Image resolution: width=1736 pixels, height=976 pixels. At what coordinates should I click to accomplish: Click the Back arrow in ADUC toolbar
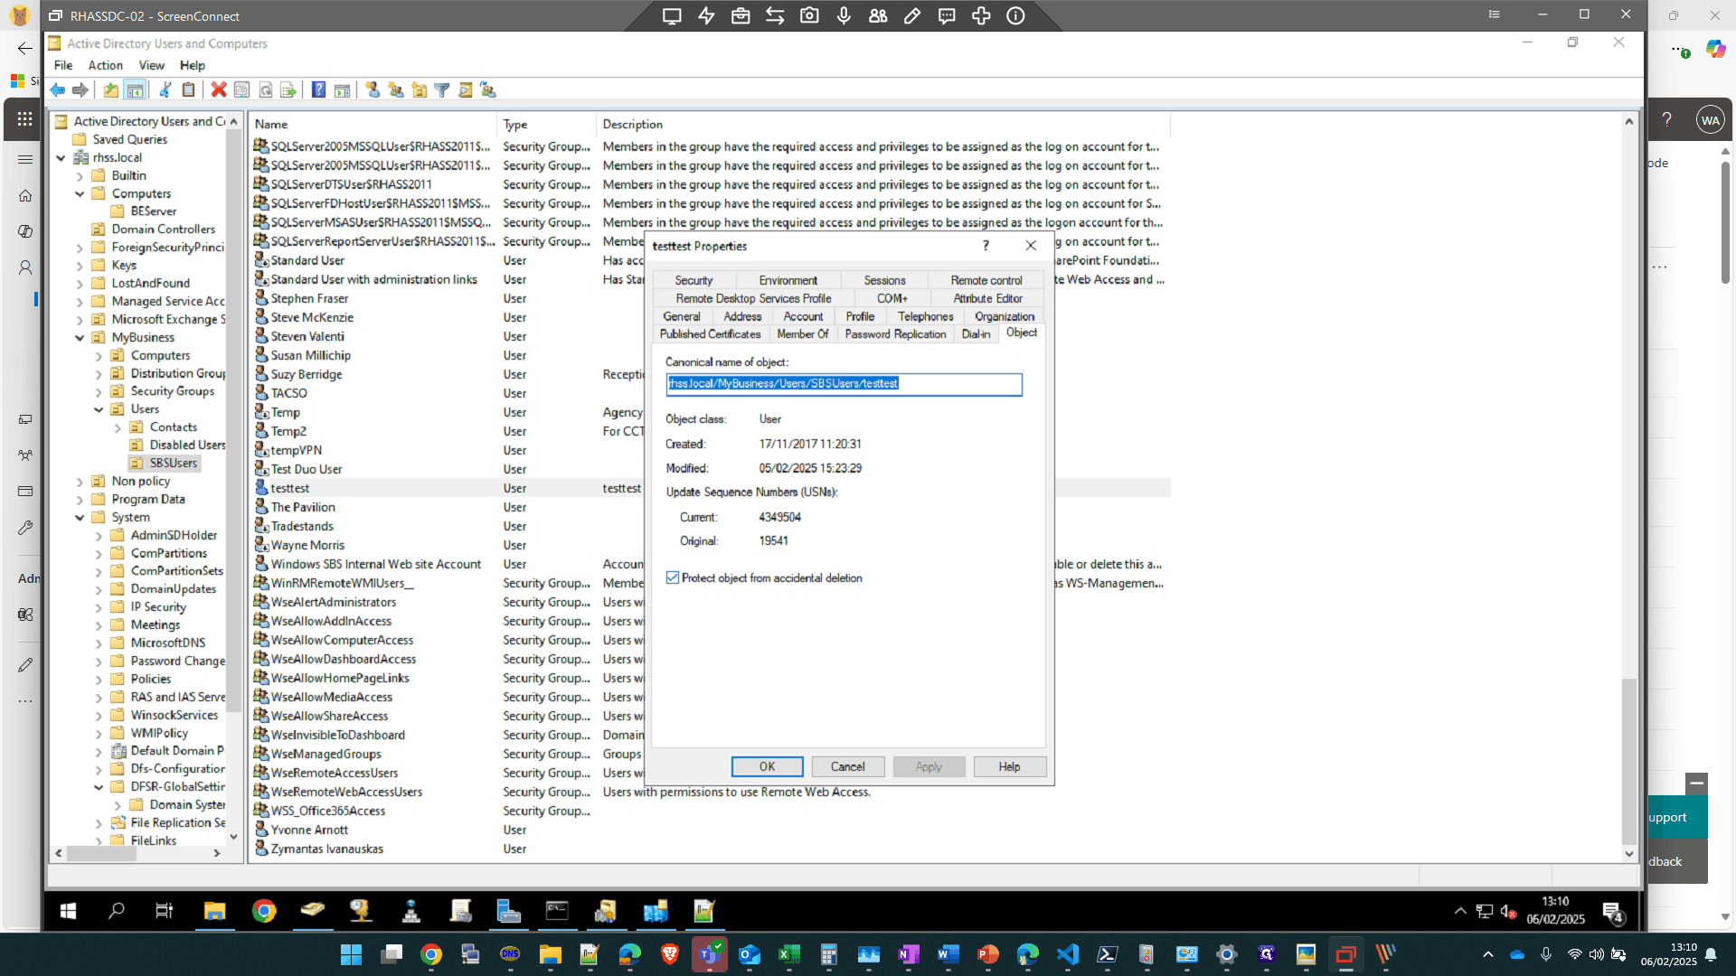[x=58, y=89]
